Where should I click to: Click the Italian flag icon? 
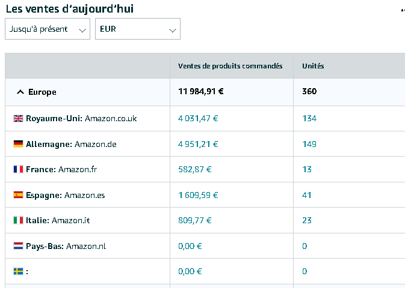click(x=18, y=220)
